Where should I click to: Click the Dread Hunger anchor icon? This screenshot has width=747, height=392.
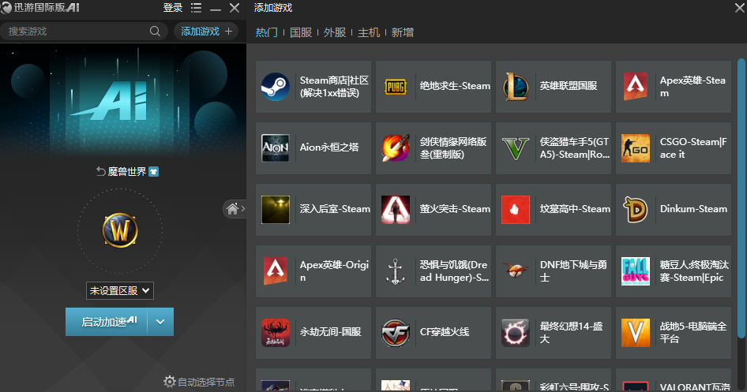pyautogui.click(x=396, y=271)
